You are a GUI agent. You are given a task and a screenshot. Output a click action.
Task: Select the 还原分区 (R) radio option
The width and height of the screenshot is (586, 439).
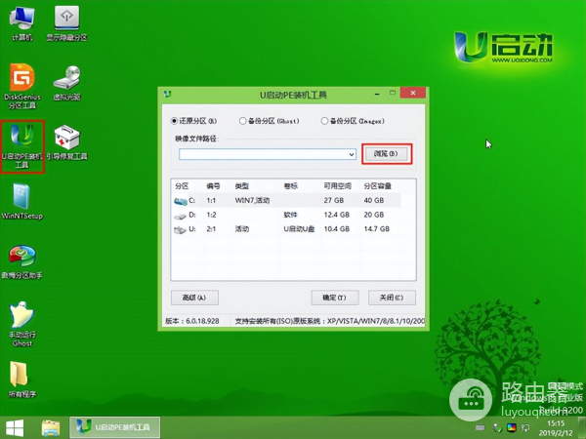[x=193, y=121]
